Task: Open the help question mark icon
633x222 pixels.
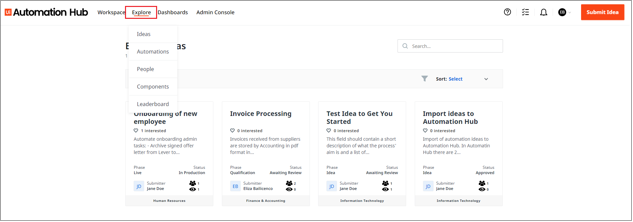Action: click(x=507, y=12)
